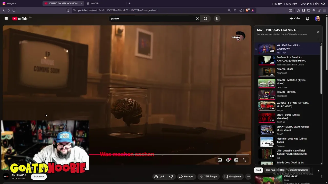328x184 pixels.
Task: Clear the search box text with X
Action: point(197,18)
